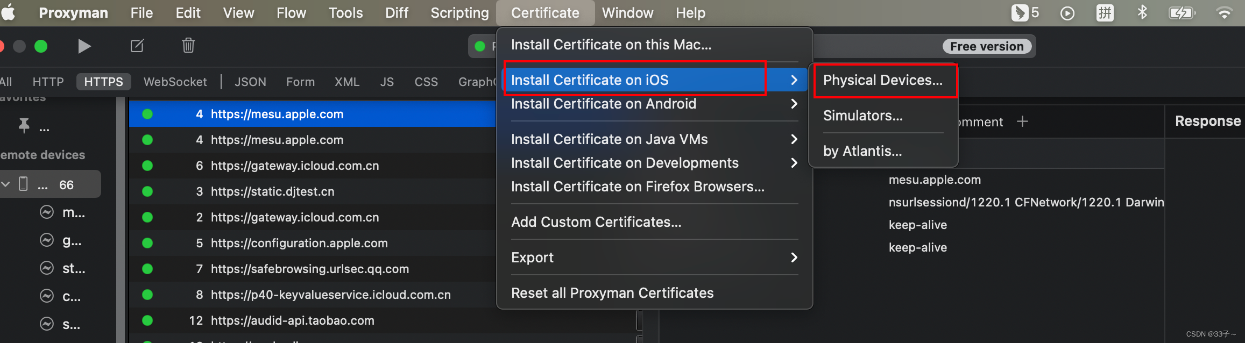Viewport: 1245px width, 343px height.
Task: Filter by Form content type
Action: pyautogui.click(x=300, y=82)
